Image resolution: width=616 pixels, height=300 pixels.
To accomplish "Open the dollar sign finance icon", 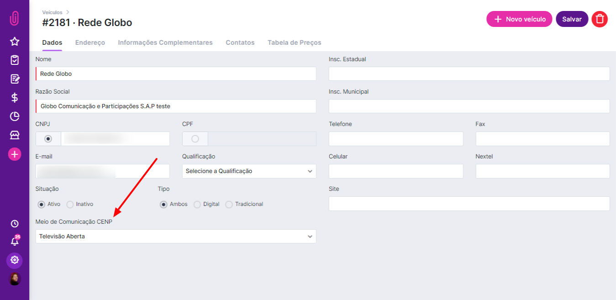I will [x=15, y=98].
